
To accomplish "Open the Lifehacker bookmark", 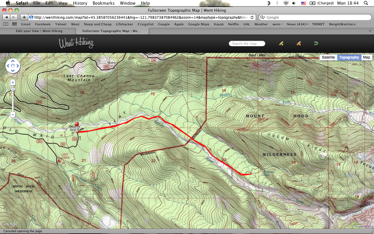I will click(124, 24).
